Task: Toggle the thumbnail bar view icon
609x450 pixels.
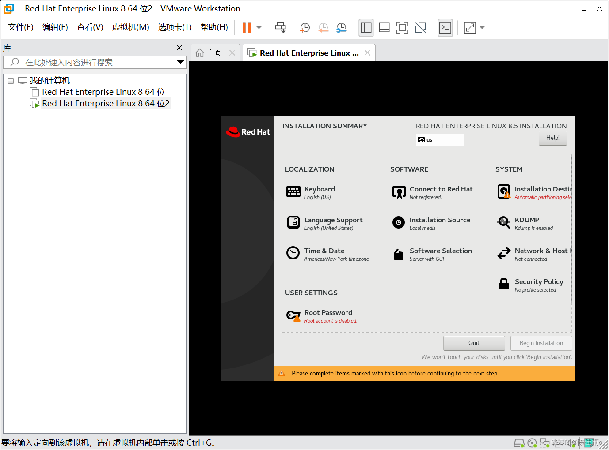Action: pyautogui.click(x=384, y=27)
